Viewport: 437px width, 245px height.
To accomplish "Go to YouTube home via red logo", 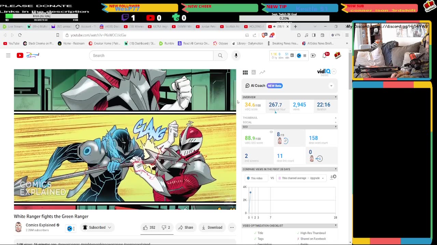I will point(20,55).
